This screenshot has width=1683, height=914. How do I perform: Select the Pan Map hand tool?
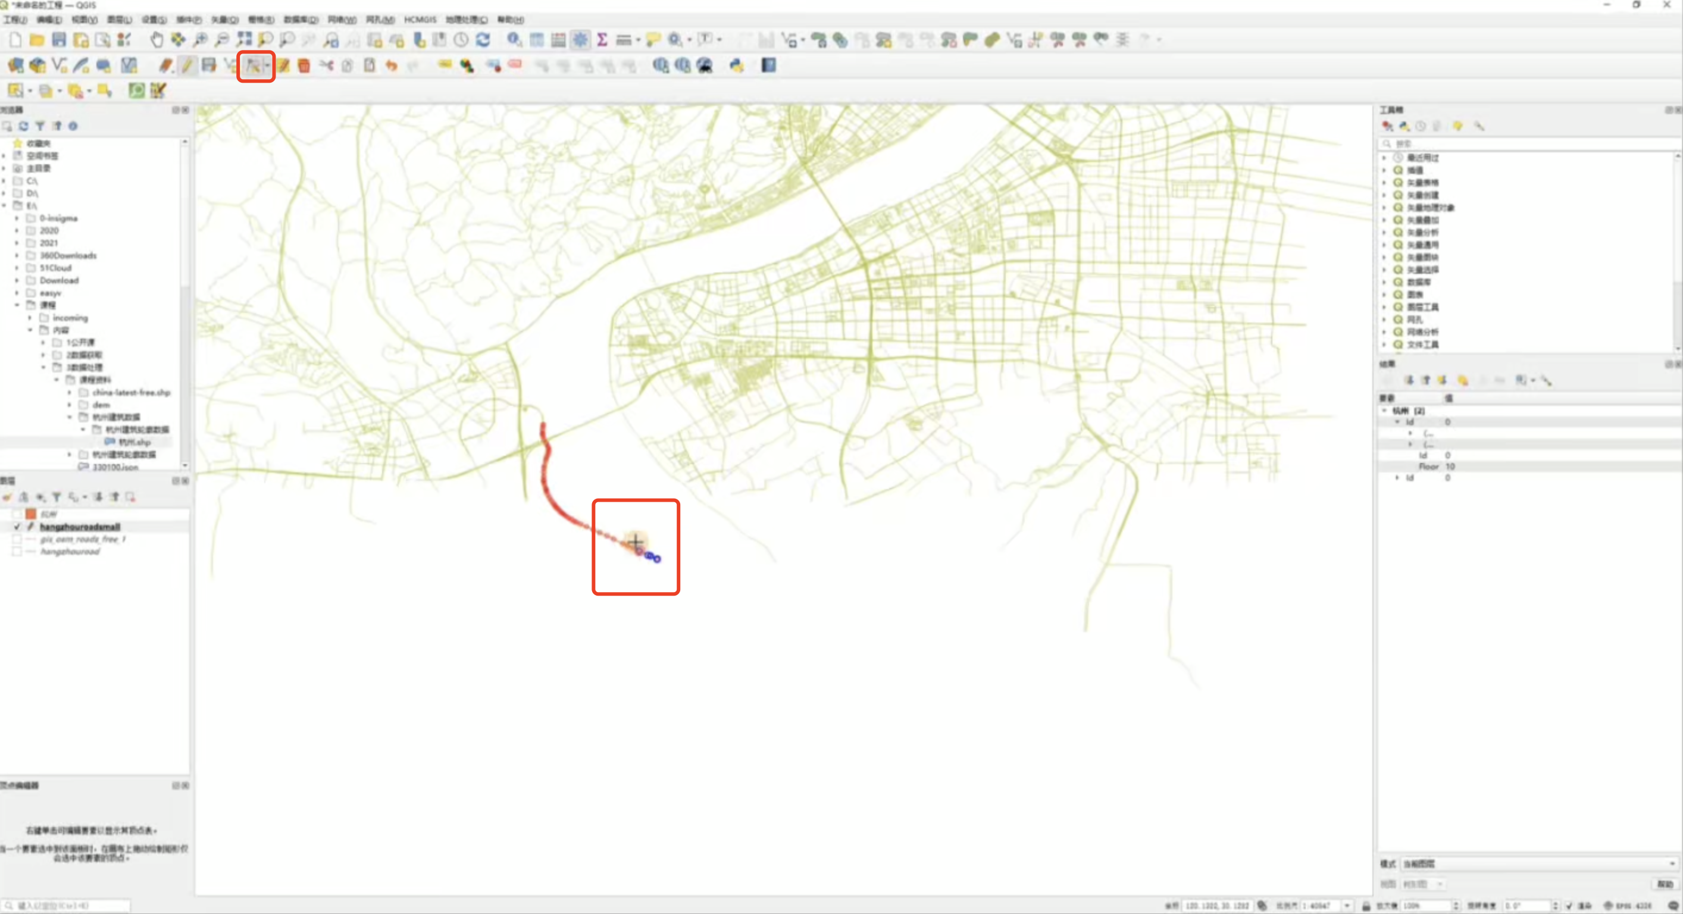click(x=156, y=40)
